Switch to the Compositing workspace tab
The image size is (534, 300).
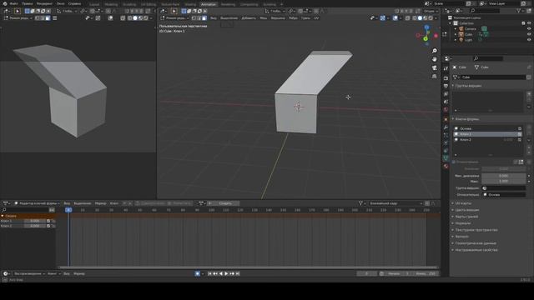tap(249, 4)
